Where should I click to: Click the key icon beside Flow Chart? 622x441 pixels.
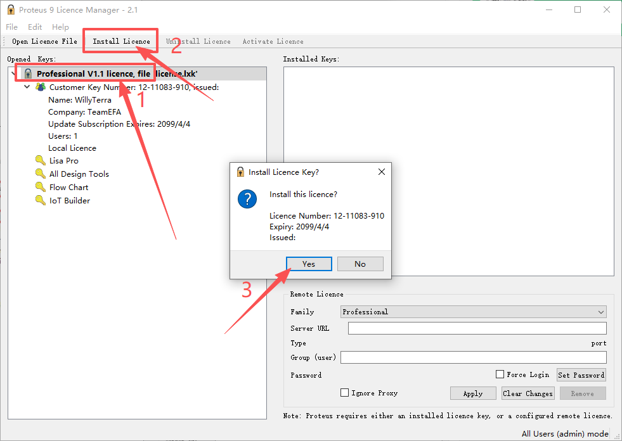coord(41,187)
